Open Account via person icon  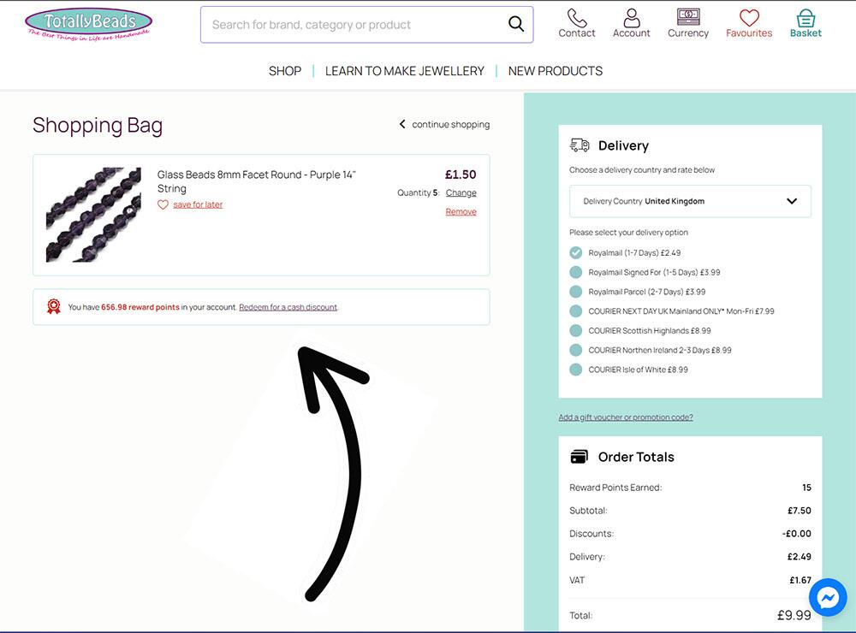click(632, 17)
